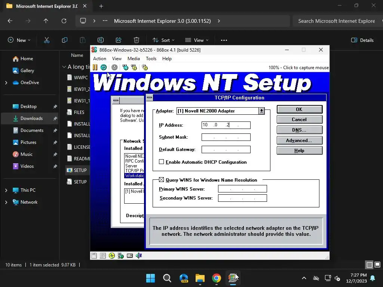Open 86Box settings gear icon
Viewport: 383px width, 287px height.
(x=145, y=67)
